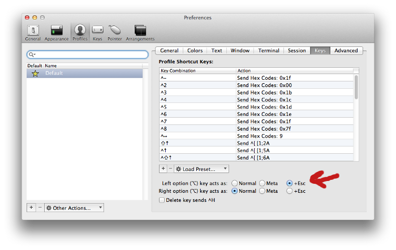Enable Delete key sends ^H checkbox
Viewport: 396px width, 250px height.
[162, 200]
